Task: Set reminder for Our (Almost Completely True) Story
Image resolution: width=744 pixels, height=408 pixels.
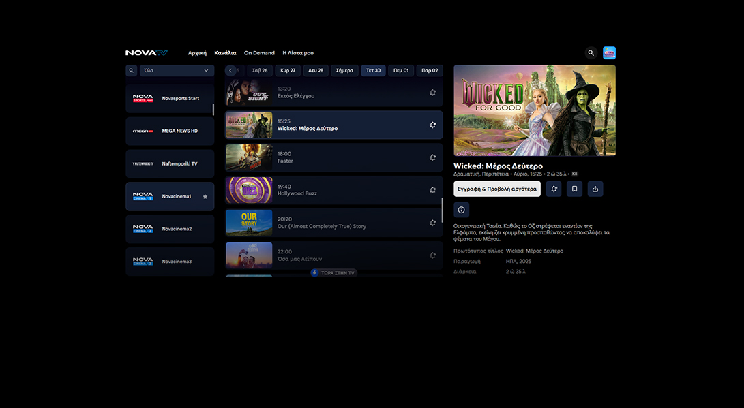Action: coord(433,223)
